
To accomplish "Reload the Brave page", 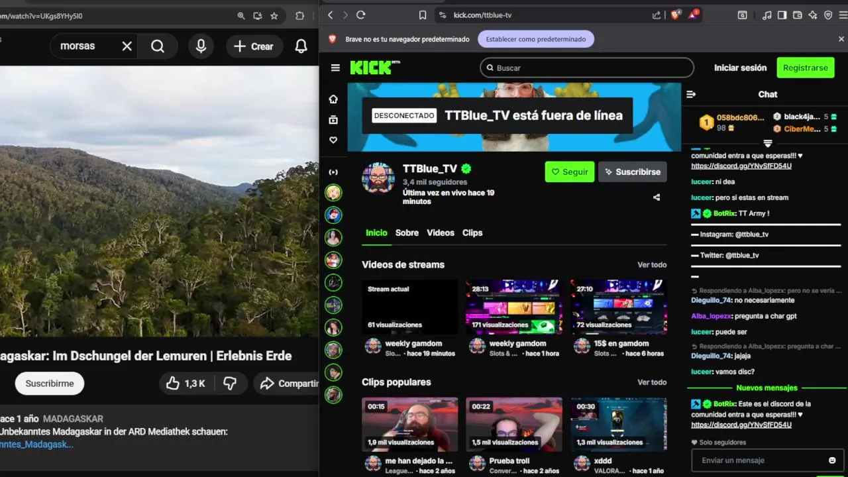I will click(x=361, y=15).
